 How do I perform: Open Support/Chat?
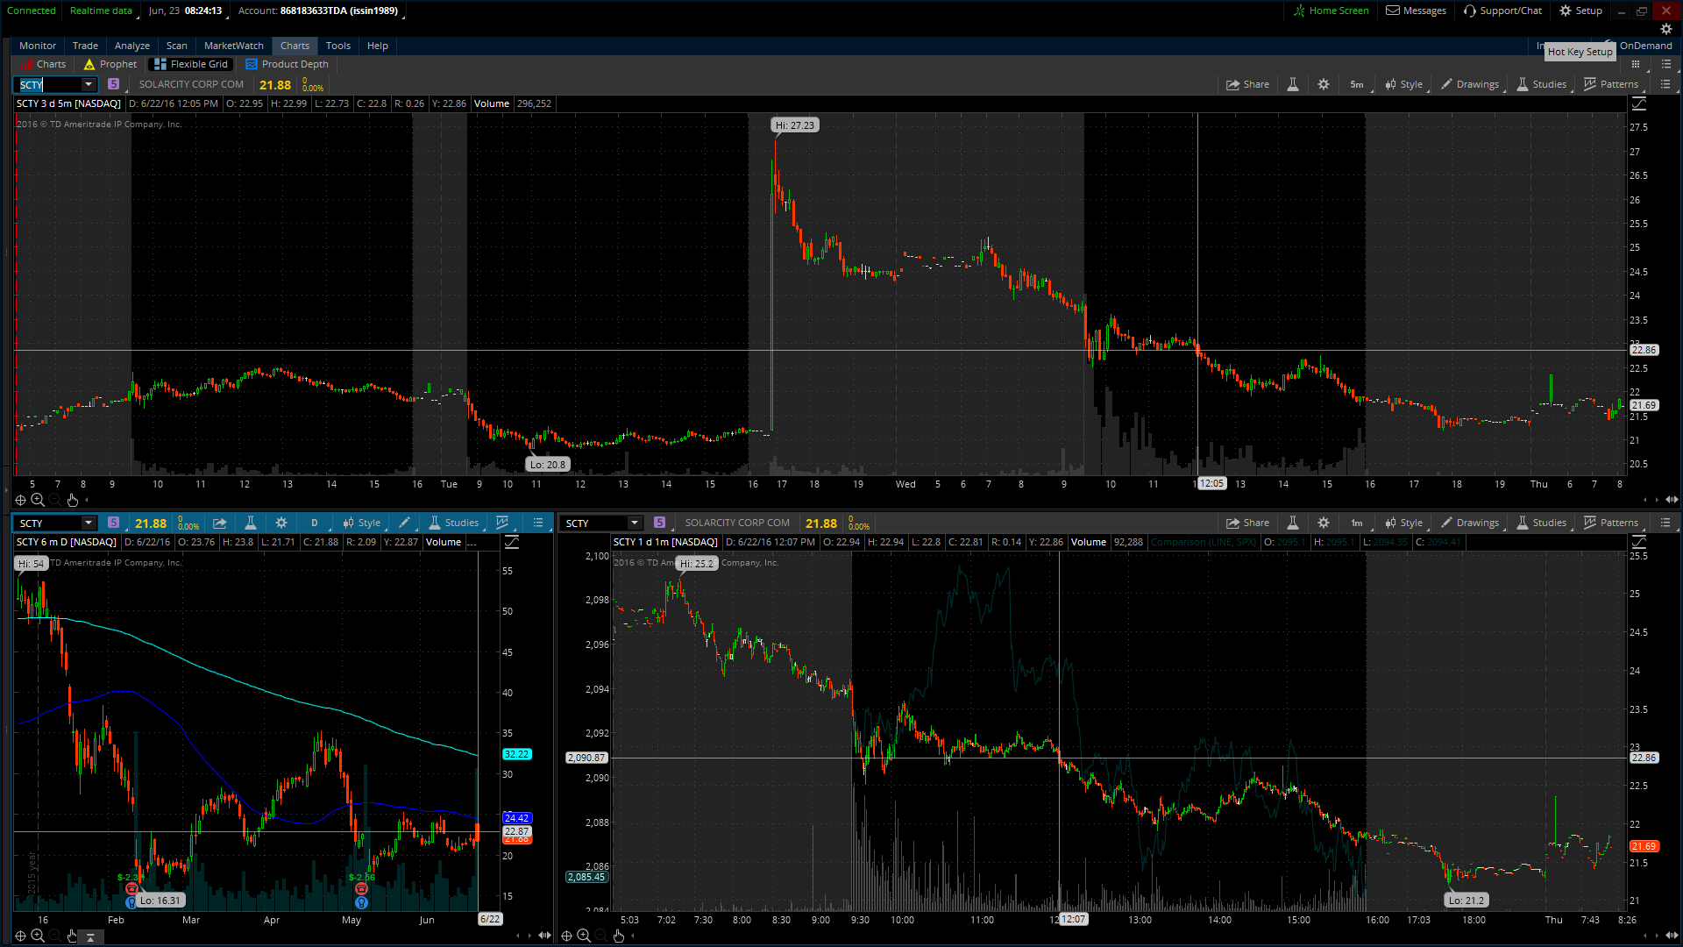click(1502, 11)
